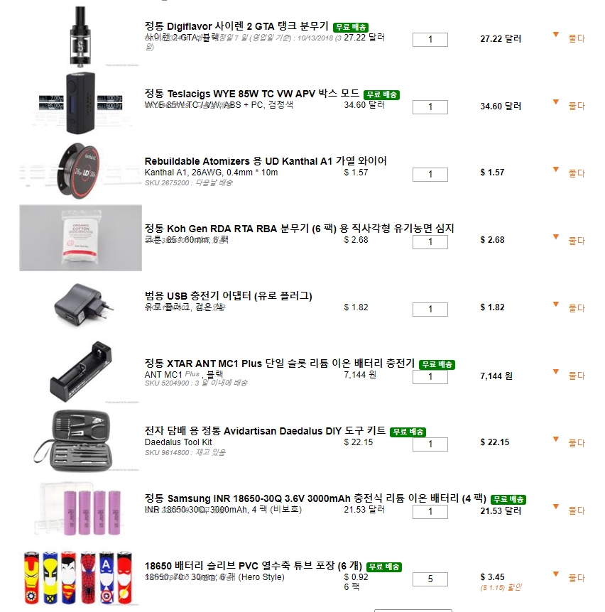Viewport: 605px width, 612px height.
Task: Expand the orange arrow for Digiflavor tank row
Action: pos(556,35)
